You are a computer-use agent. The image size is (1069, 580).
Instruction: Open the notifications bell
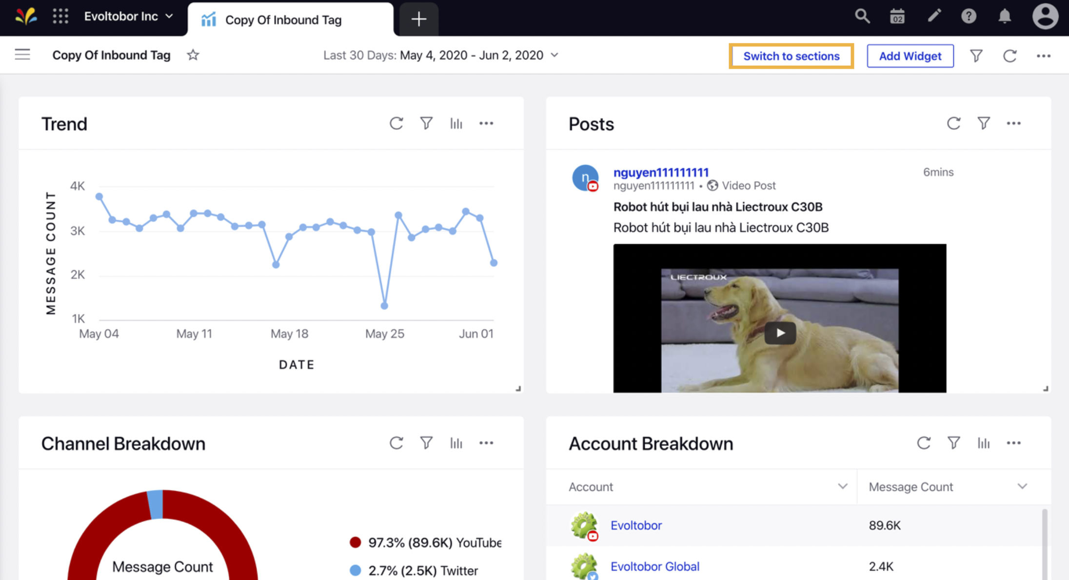click(x=1004, y=16)
